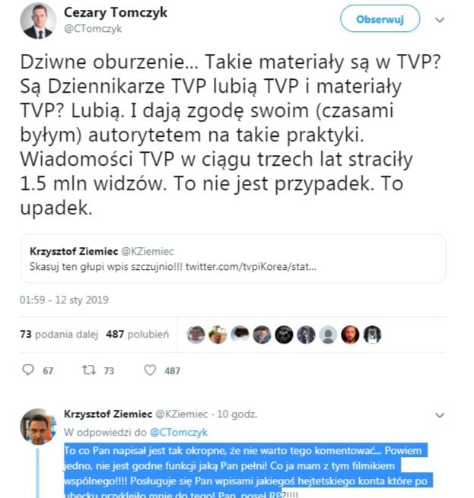Expand options chevron on Ziemiec's reply
This screenshot has width=474, height=498.
coord(440,415)
